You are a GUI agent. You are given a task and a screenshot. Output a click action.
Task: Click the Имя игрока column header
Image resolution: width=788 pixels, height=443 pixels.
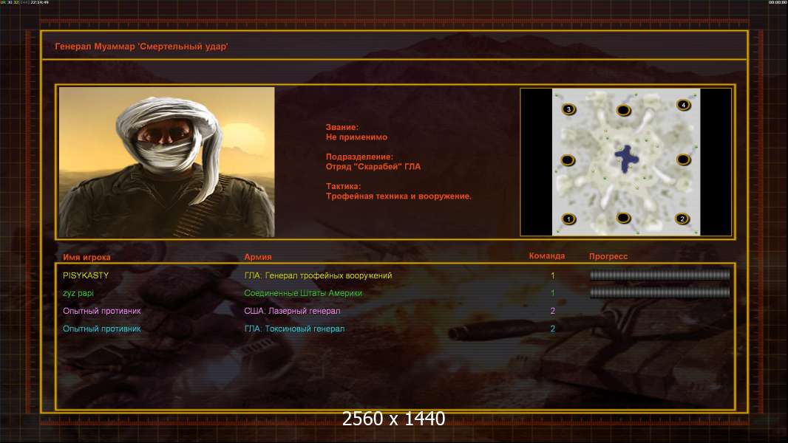click(x=86, y=258)
